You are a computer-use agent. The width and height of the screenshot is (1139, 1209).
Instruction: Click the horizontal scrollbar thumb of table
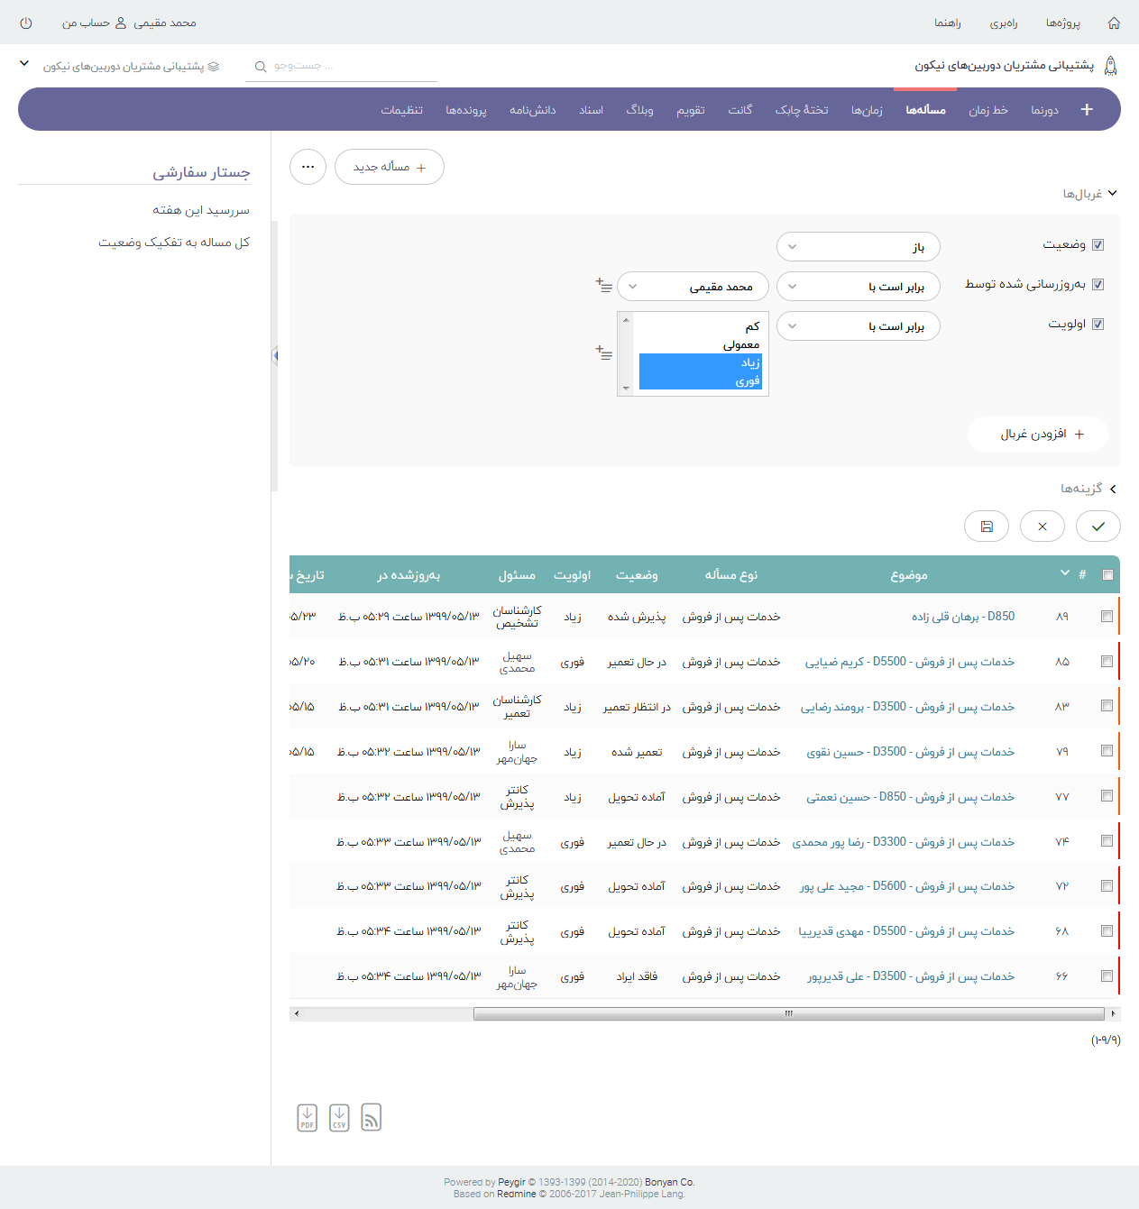click(x=788, y=1013)
